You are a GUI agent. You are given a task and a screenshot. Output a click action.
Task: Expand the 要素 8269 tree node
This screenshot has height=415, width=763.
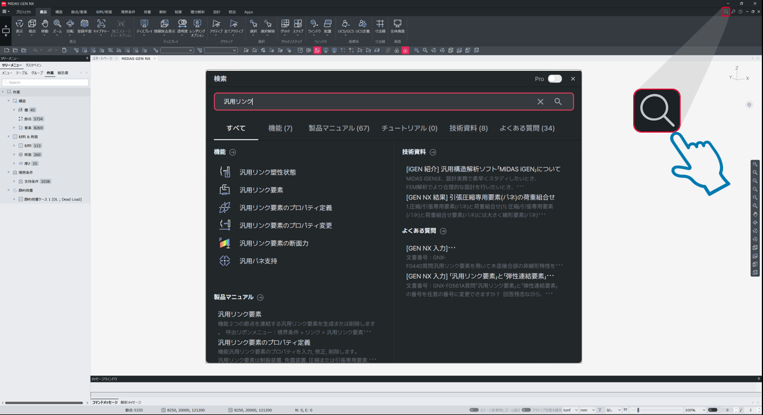14,127
